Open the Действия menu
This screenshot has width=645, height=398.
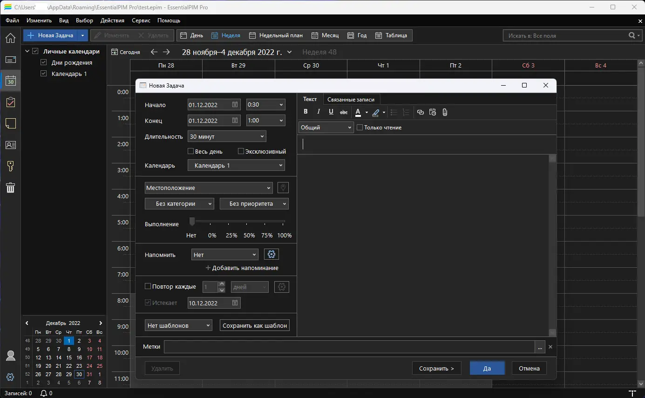click(112, 20)
